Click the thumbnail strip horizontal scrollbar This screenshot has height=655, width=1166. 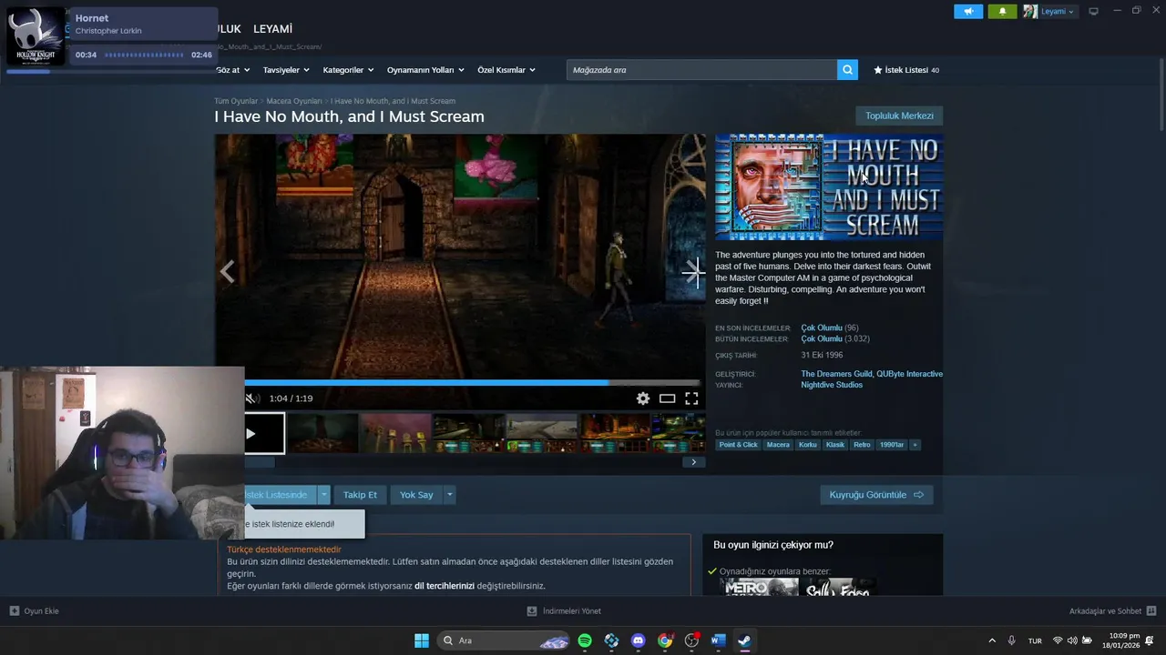pyautogui.click(x=260, y=462)
